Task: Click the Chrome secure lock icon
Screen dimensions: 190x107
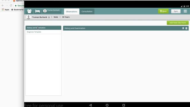Action: pos(16,6)
